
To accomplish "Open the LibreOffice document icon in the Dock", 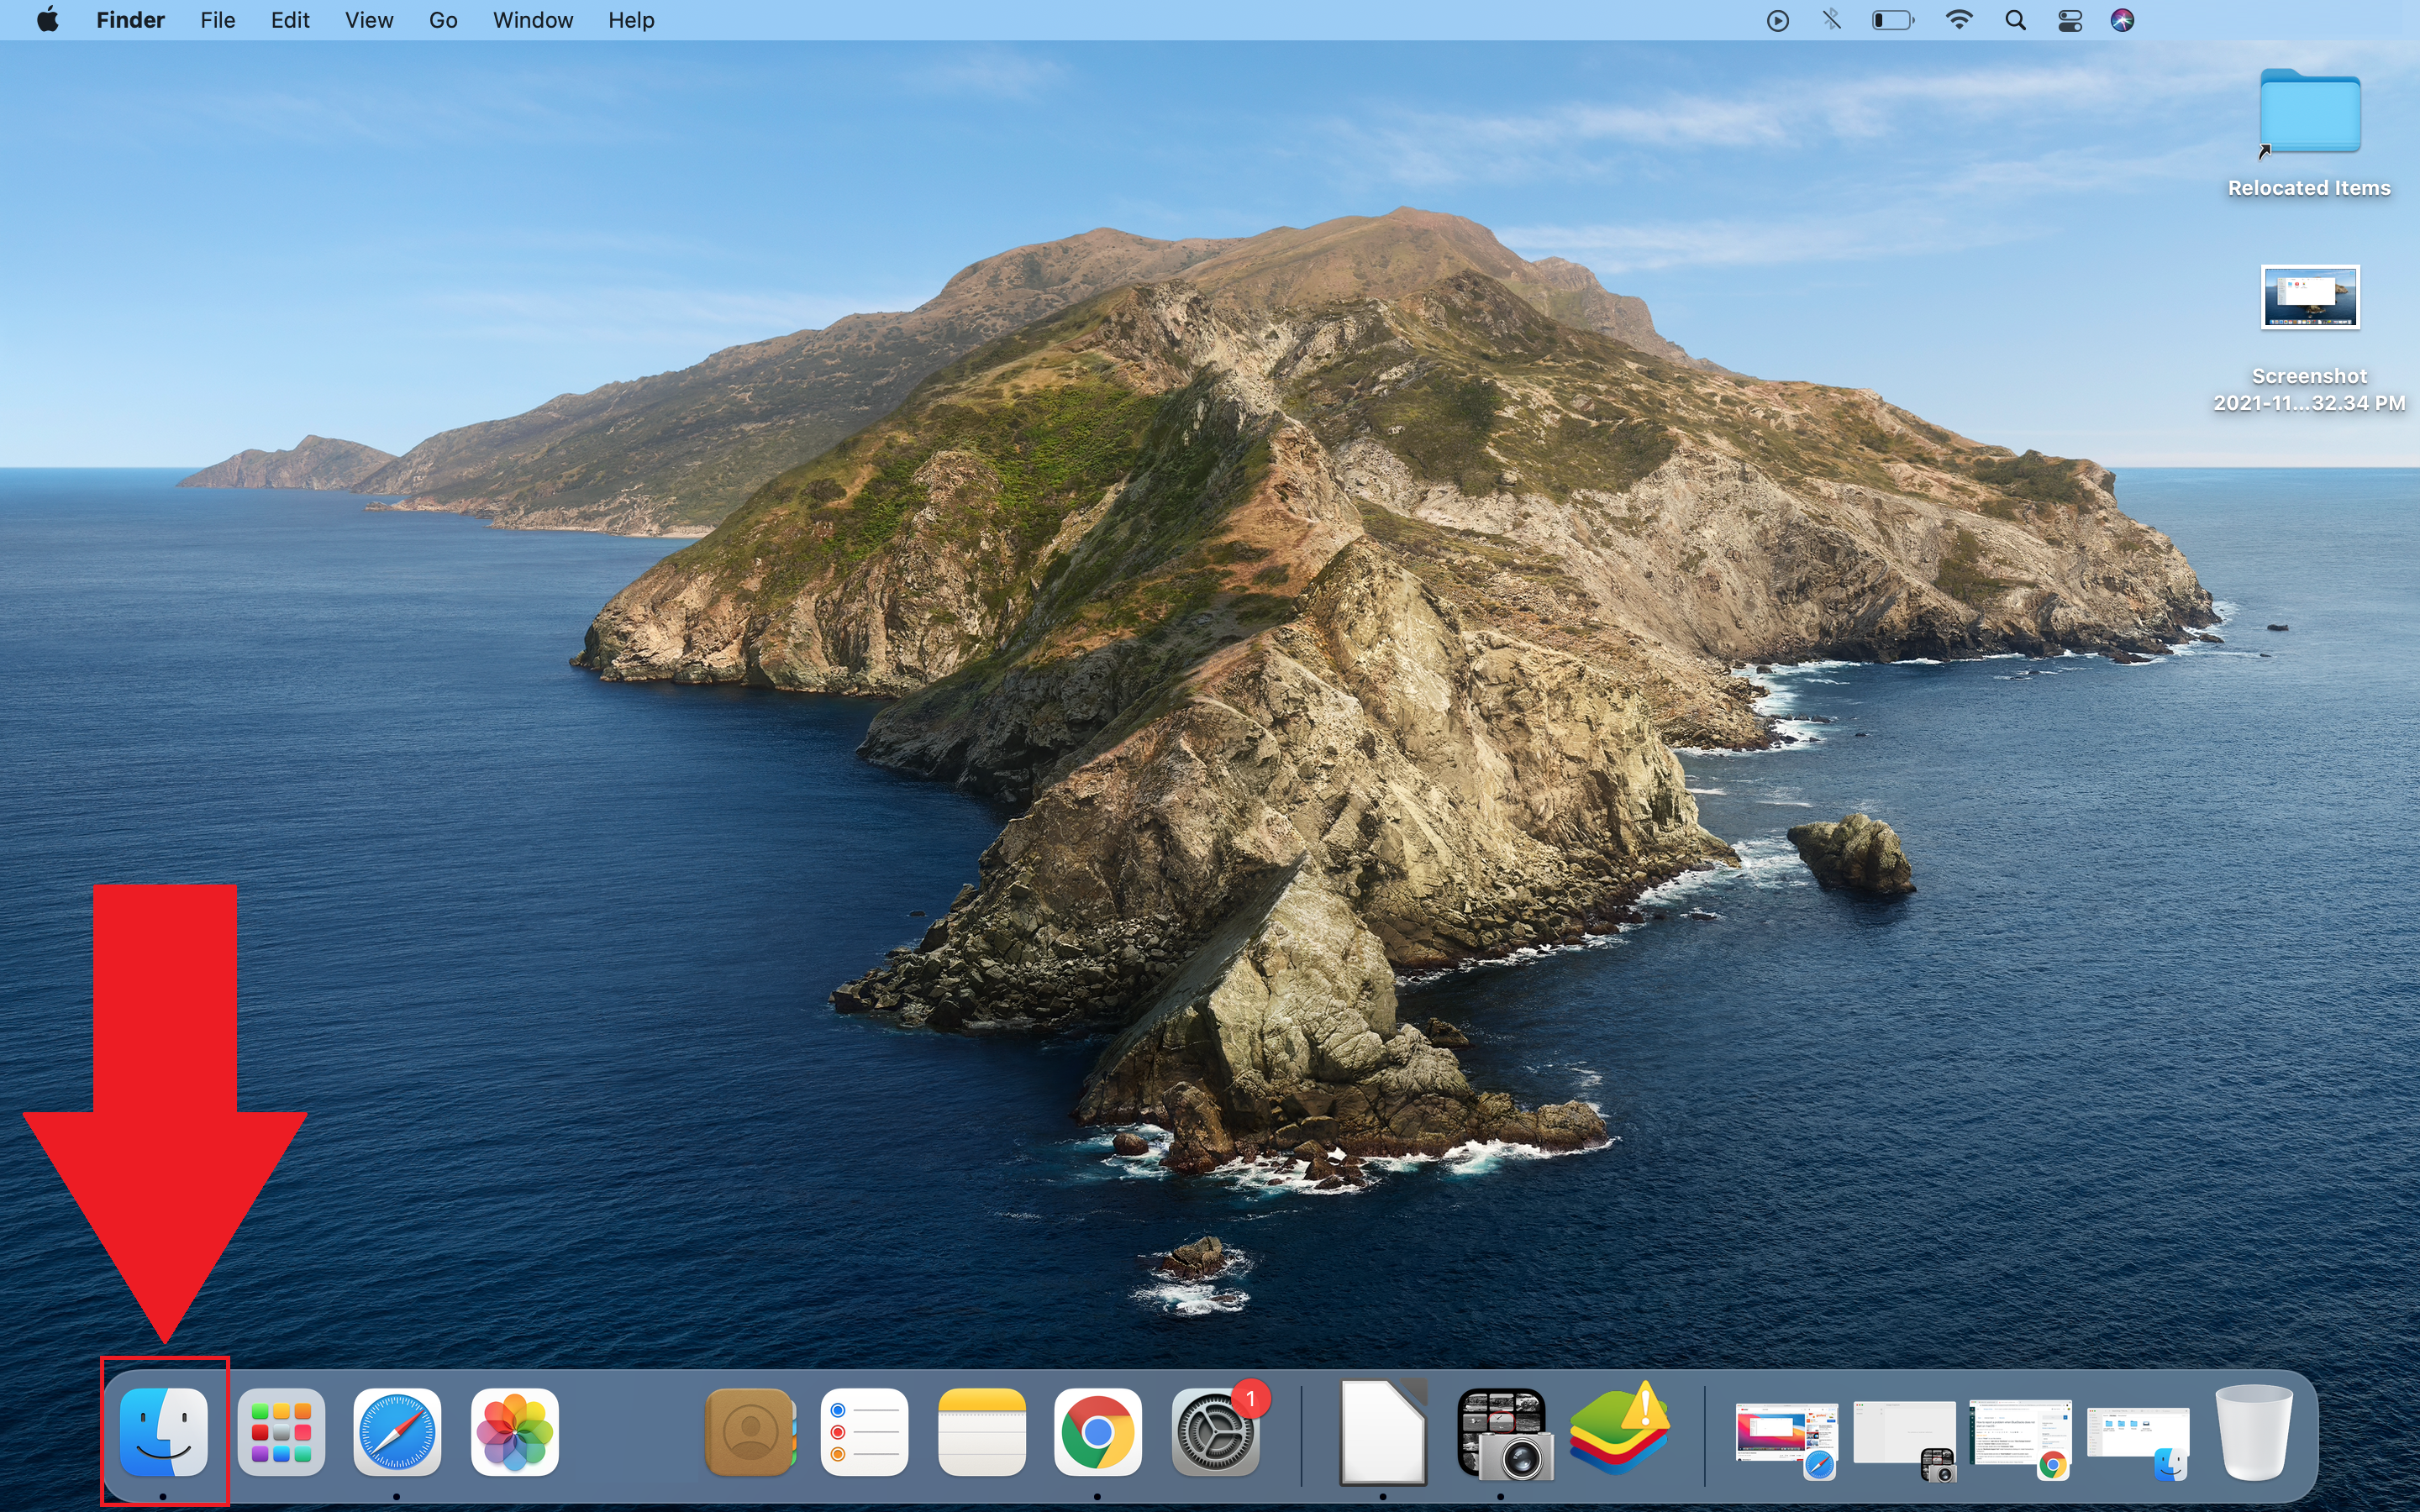I will 1383,1431.
